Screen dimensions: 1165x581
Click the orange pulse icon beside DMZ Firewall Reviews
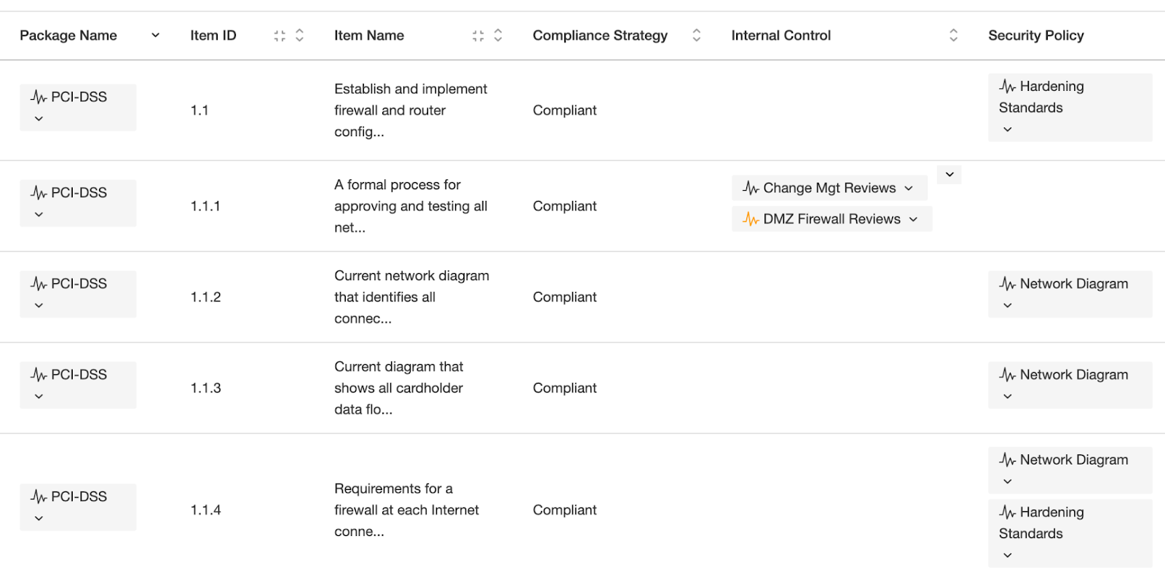751,219
